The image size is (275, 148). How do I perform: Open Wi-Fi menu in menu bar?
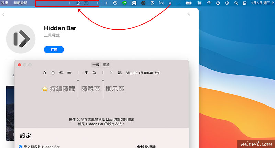209,3
